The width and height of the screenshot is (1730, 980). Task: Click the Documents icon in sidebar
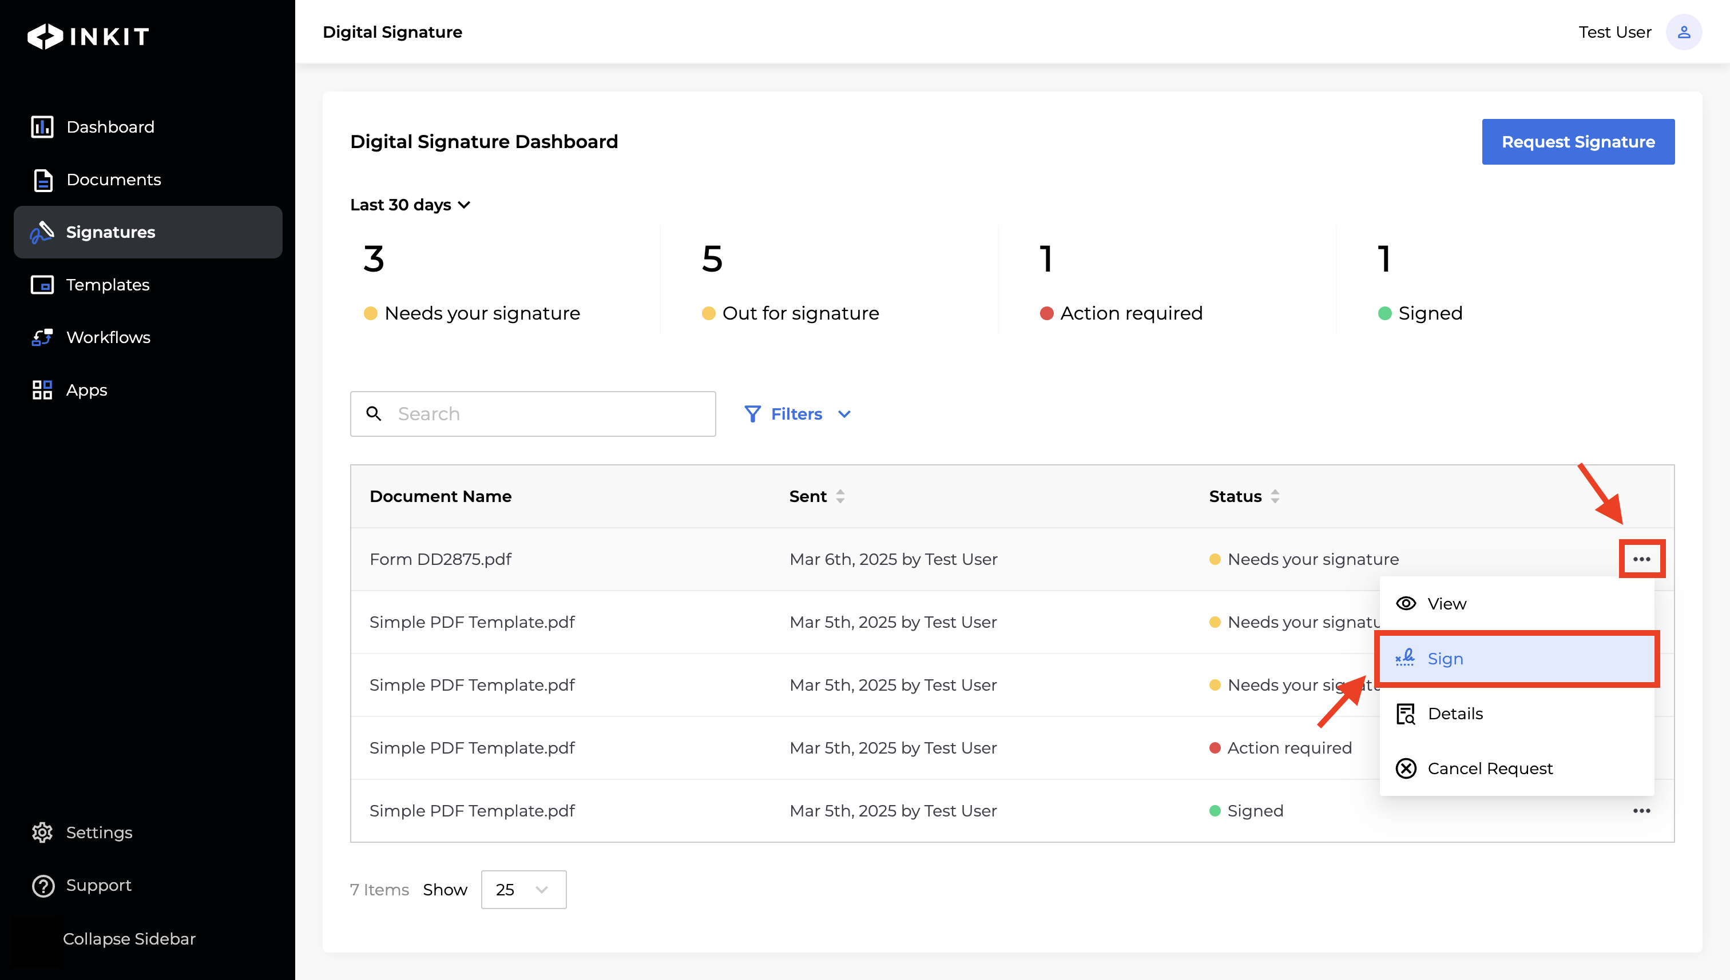point(42,180)
